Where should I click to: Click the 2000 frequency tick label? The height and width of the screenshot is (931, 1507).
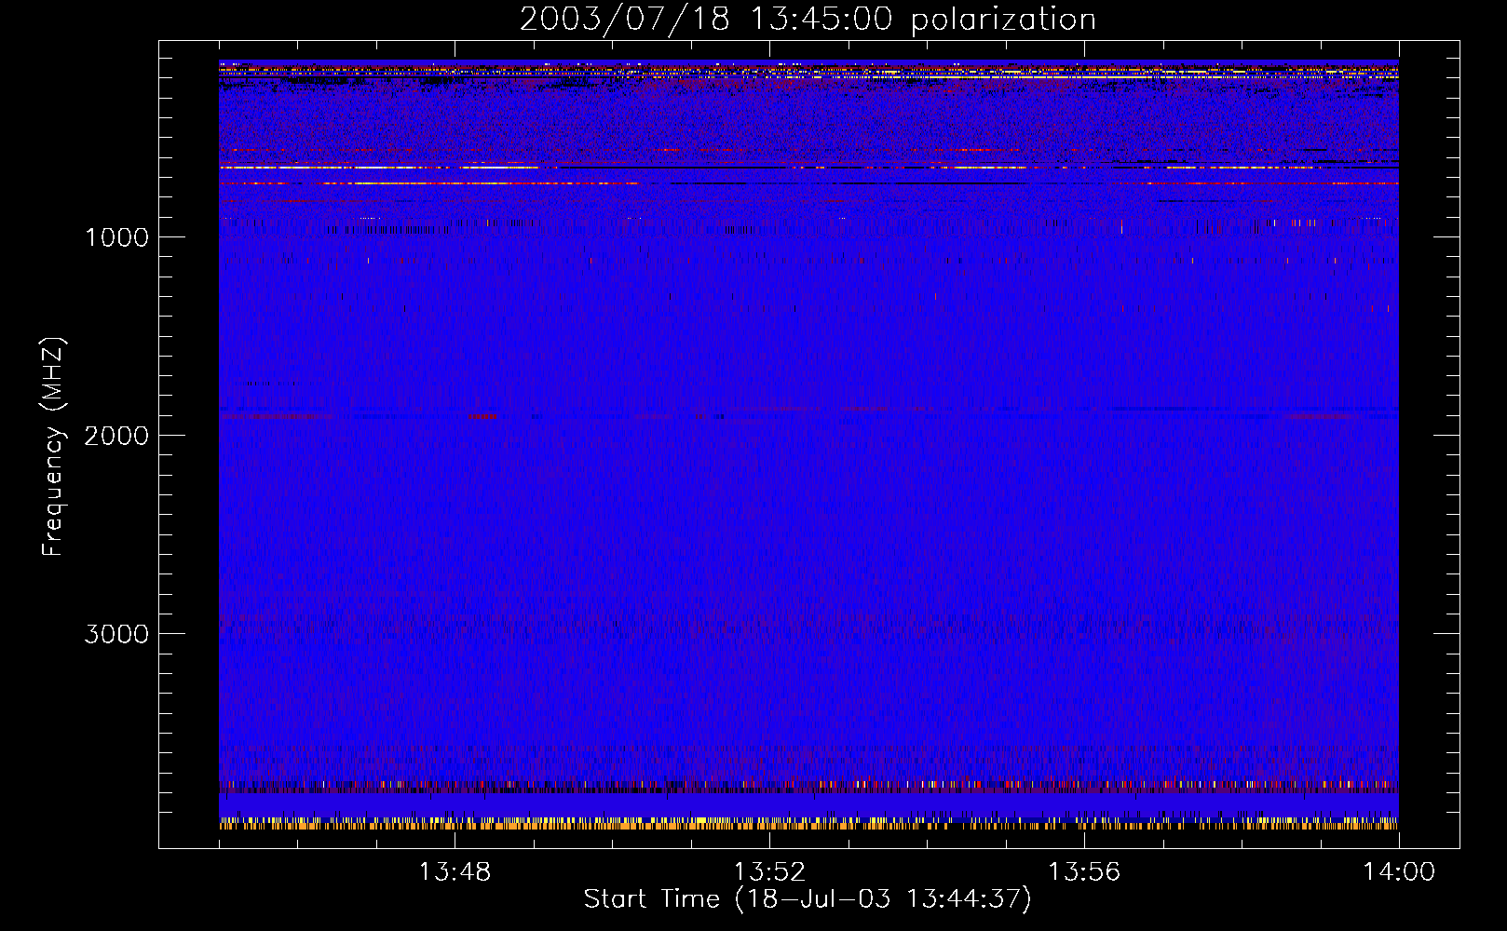116,436
